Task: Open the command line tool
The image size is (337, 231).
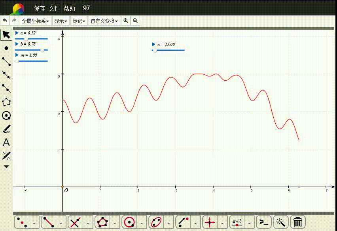Action: coord(264,222)
